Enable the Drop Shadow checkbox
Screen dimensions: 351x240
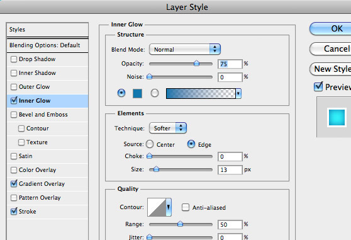pos(14,59)
